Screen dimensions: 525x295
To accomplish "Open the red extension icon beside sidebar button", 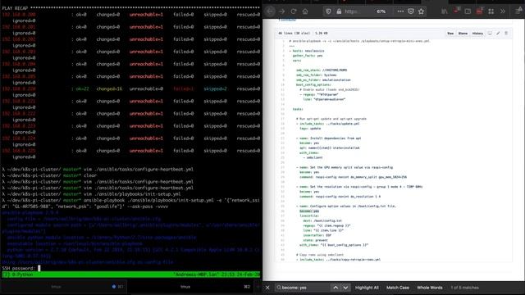I will pyautogui.click(x=479, y=11).
